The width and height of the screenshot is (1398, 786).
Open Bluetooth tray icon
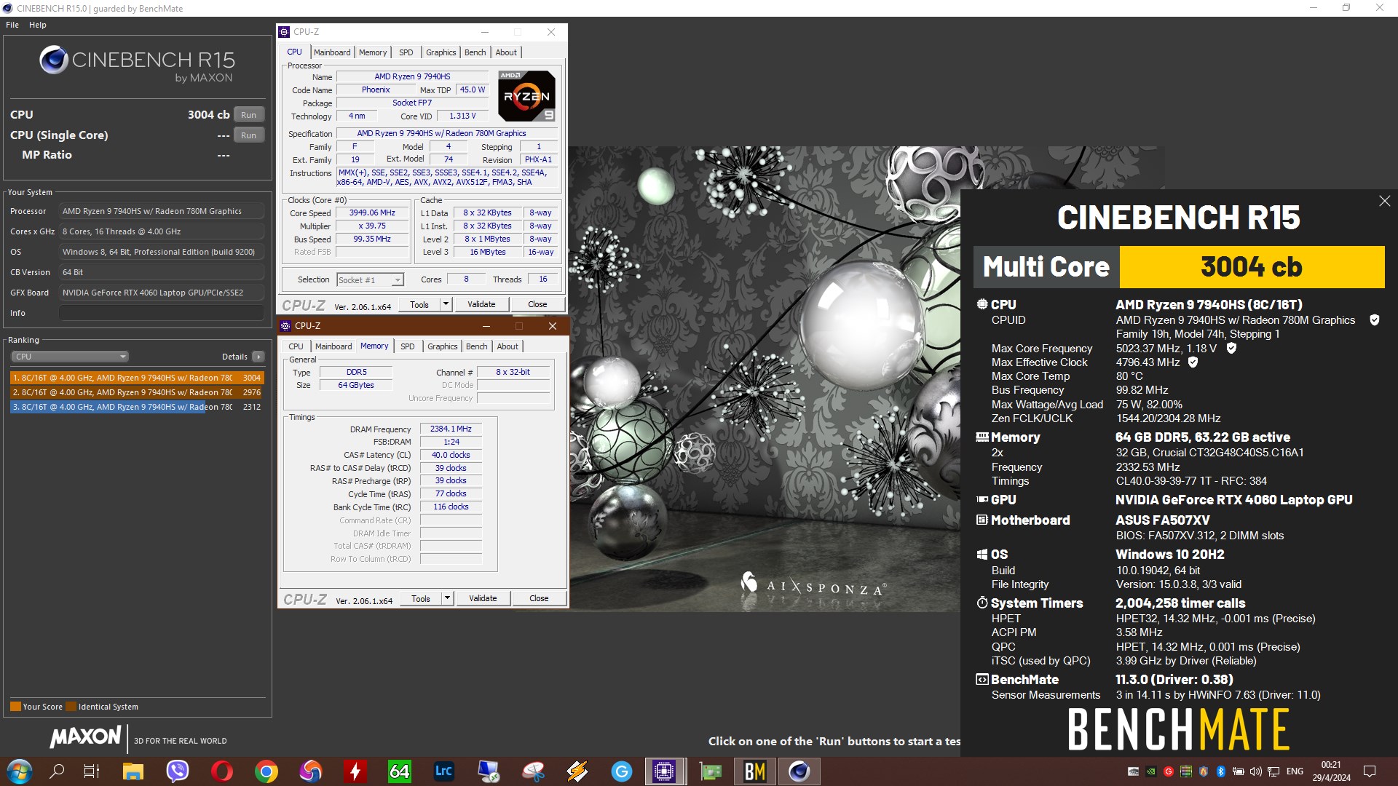point(1221,771)
